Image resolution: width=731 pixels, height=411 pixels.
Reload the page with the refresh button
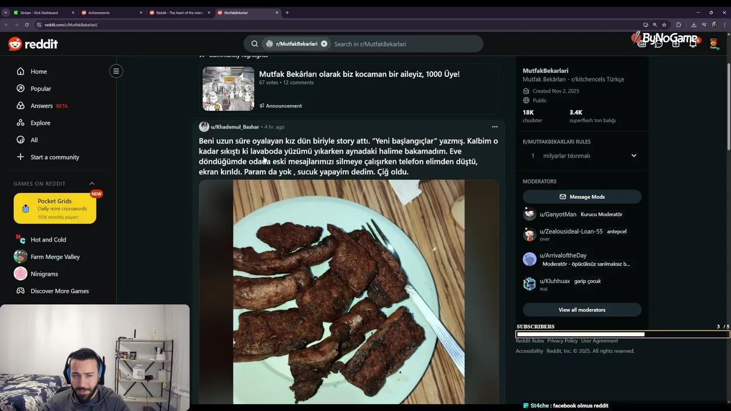point(27,25)
